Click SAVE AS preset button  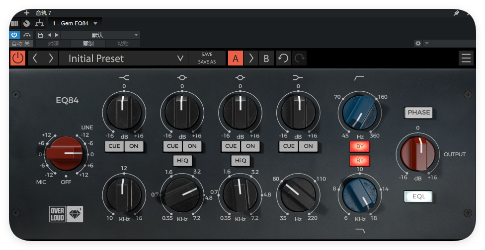click(x=207, y=62)
